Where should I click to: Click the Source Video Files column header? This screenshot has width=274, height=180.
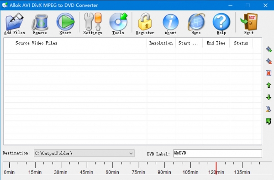pyautogui.click(x=75, y=43)
